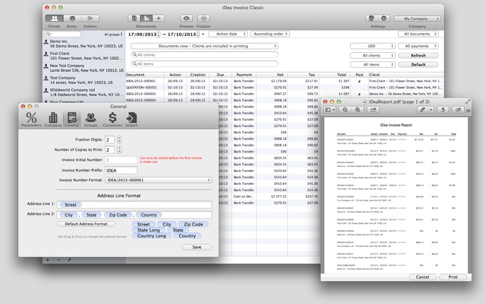Open the sidebar view menu in PDF preview
Viewport: 486px width, 304px height.
[329, 110]
